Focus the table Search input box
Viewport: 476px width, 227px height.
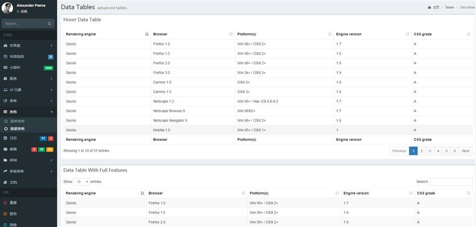[x=451, y=182]
